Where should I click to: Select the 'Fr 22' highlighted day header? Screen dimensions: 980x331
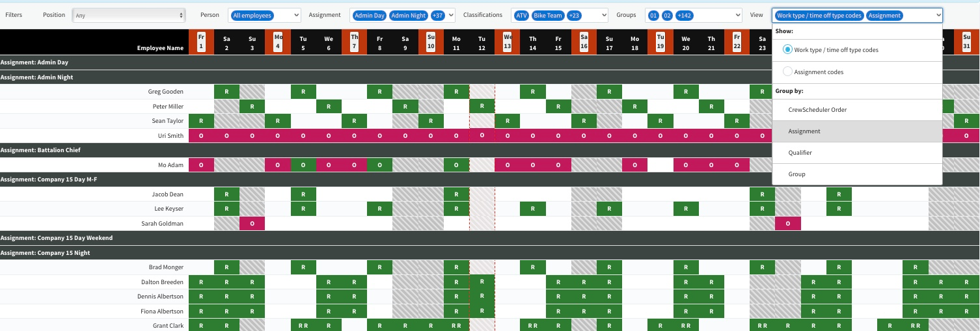tap(737, 42)
